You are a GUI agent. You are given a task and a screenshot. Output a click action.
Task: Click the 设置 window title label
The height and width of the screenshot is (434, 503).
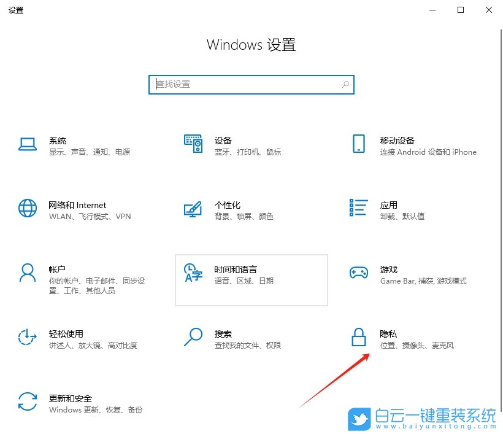pos(16,10)
